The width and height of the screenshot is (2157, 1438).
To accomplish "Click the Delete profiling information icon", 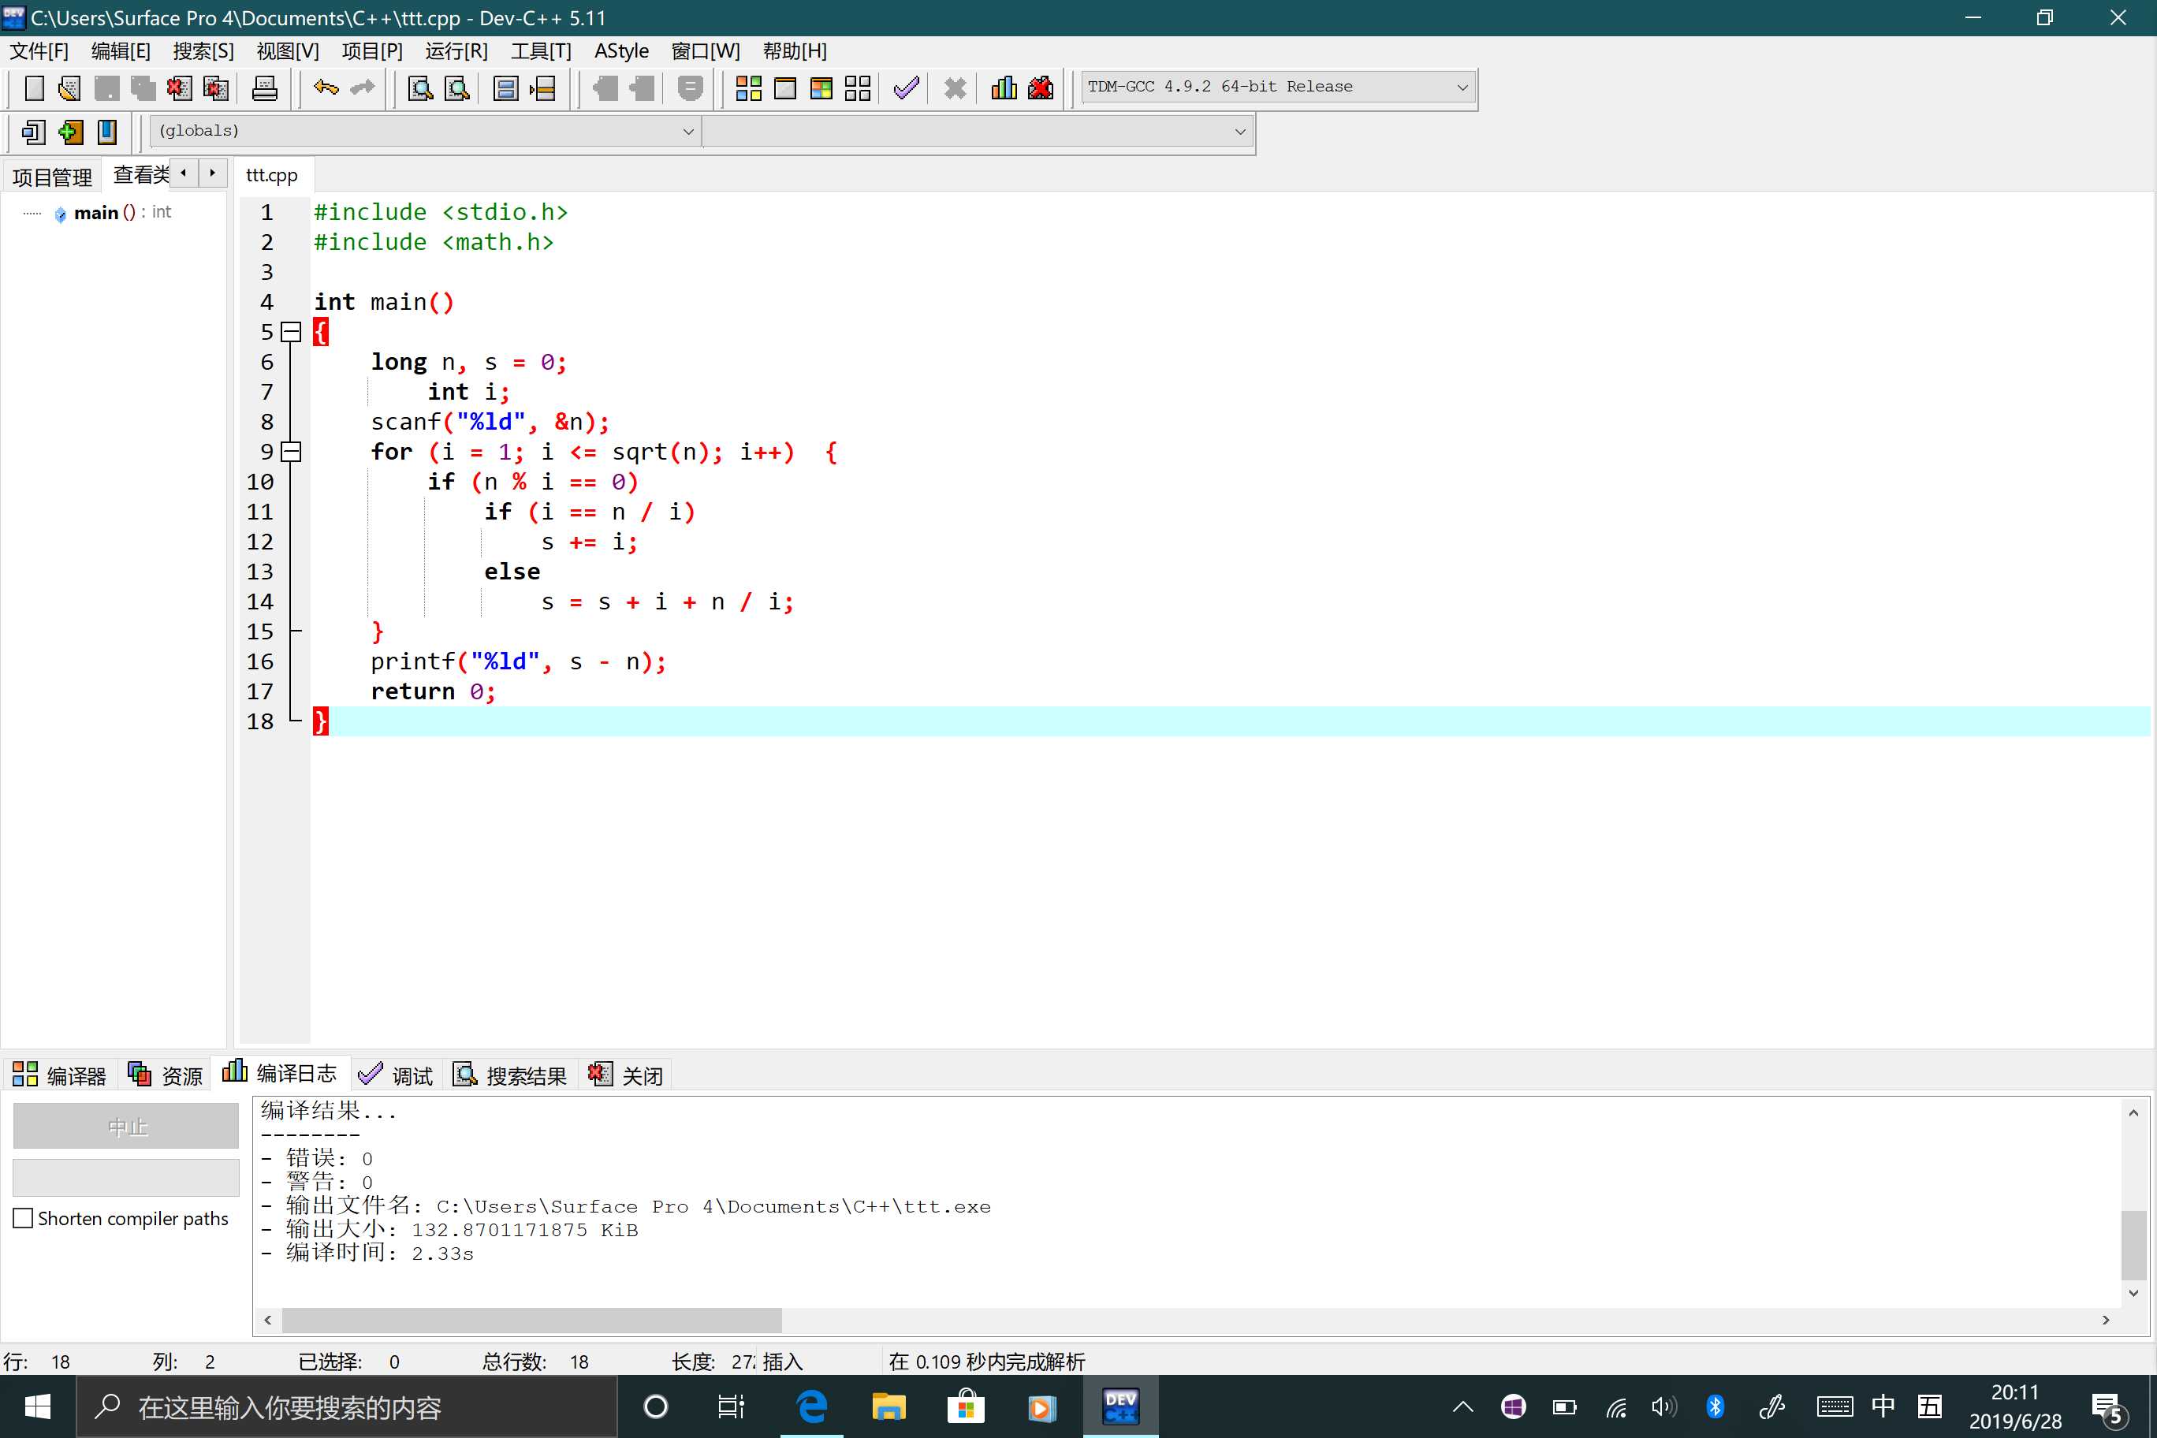I will coord(1041,88).
